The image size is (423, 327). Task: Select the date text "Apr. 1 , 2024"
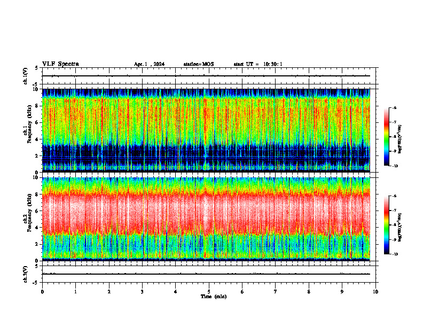click(149, 64)
